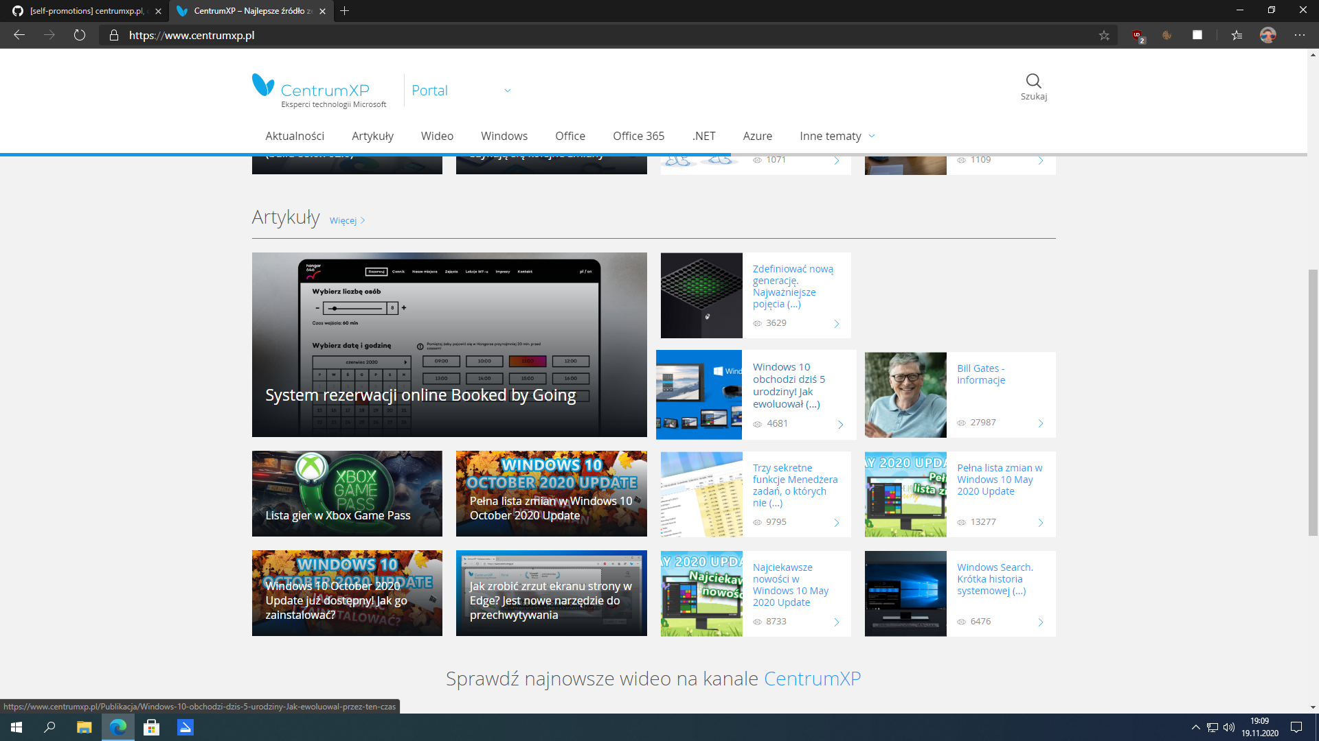Open Bill Gates - informacje link
The height and width of the screenshot is (741, 1319).
tap(981, 374)
